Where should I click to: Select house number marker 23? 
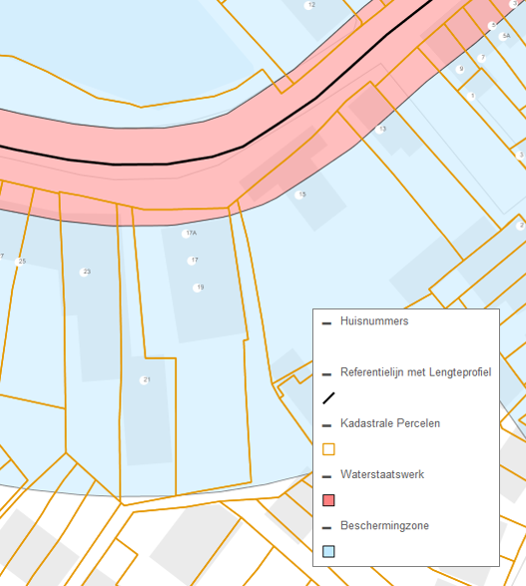[x=85, y=273]
